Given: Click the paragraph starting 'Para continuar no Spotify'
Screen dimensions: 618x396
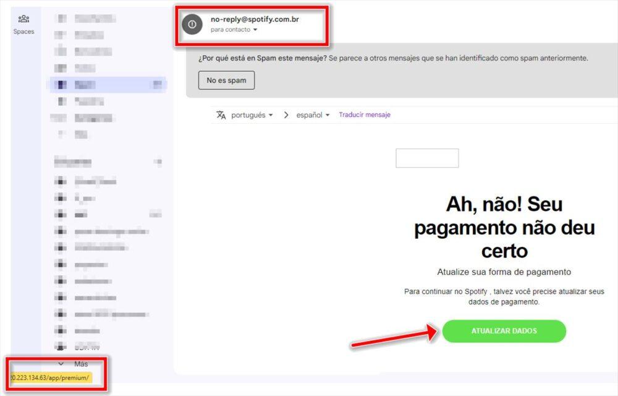Looking at the screenshot, I should pyautogui.click(x=504, y=296).
